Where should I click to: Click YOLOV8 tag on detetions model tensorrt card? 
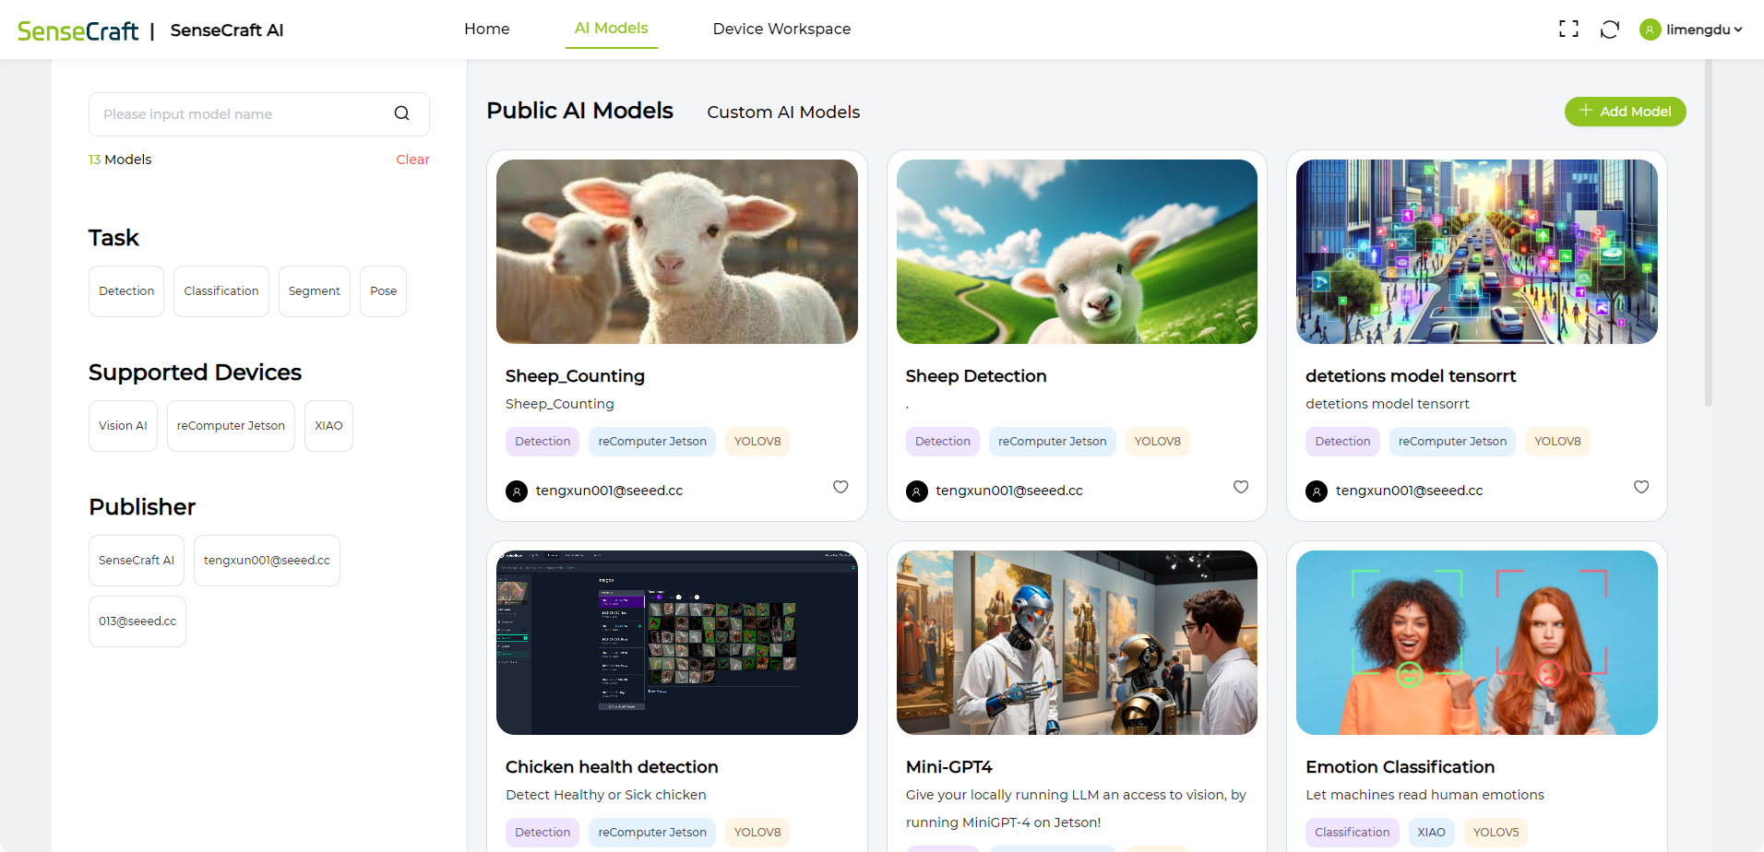[1557, 442]
